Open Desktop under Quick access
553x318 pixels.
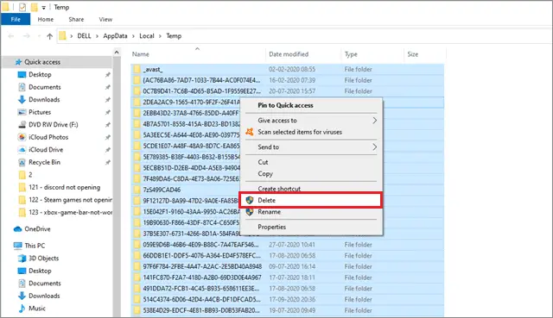coord(40,75)
